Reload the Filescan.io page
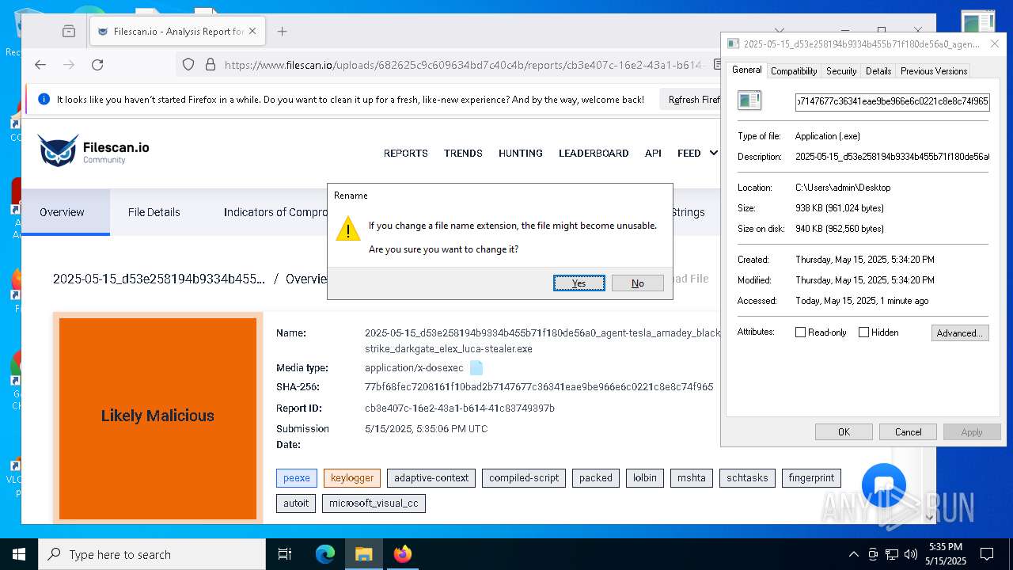 [97, 65]
